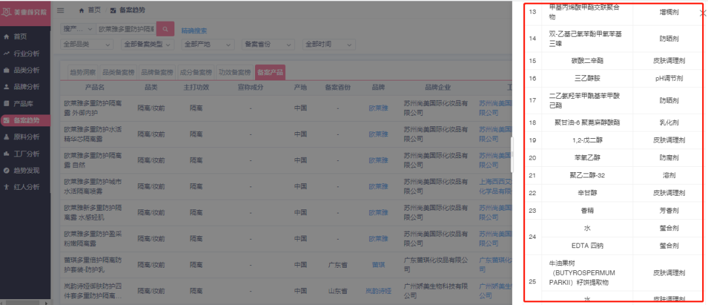Open the 全部产地 dropdown
This screenshot has width=708, height=305.
pos(207,45)
